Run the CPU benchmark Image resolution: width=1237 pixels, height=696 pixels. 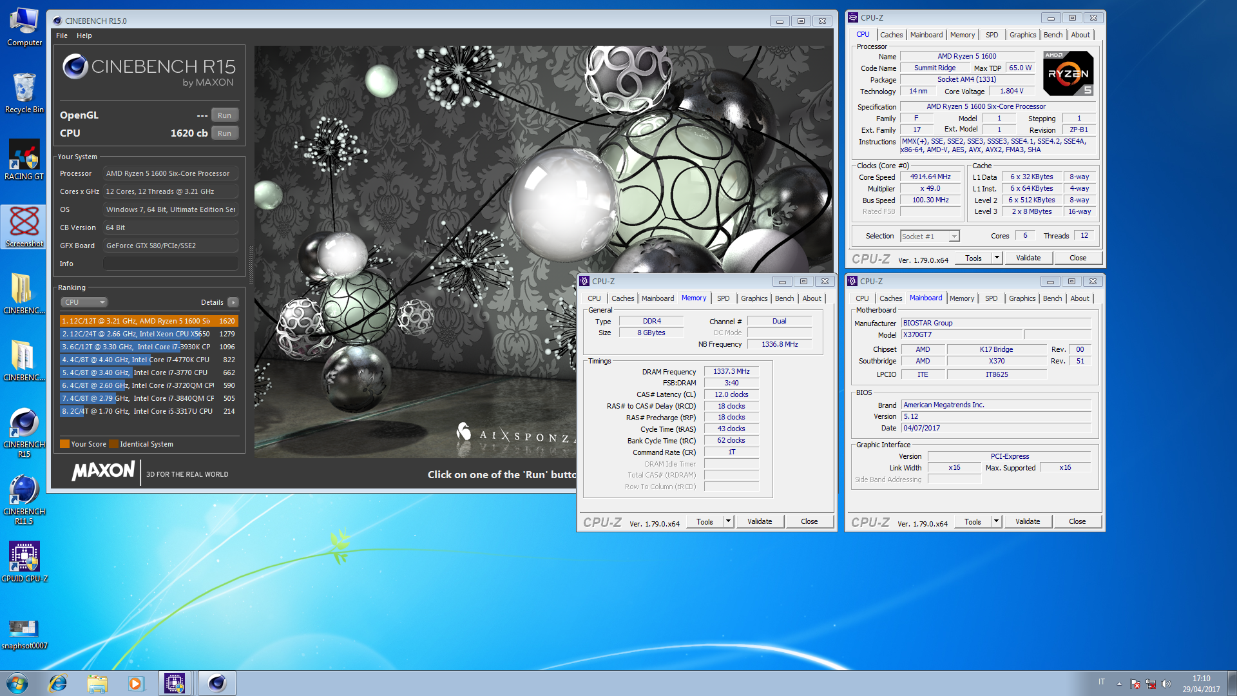pos(224,133)
